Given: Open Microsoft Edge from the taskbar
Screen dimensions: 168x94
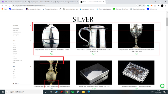Looking at the screenshot, I should pos(89,92).
